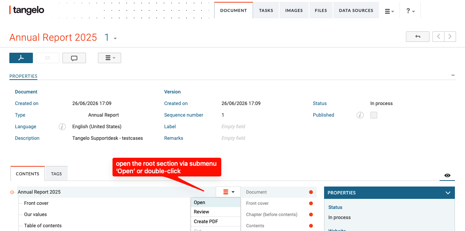Click the Type value Annual Report
This screenshot has height=231, width=465.
click(x=104, y=115)
